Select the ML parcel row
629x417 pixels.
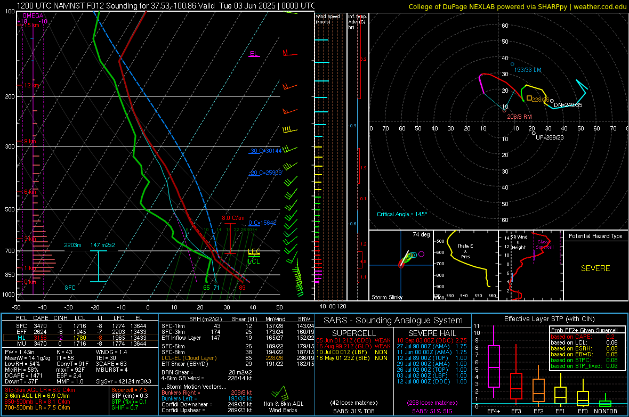click(80, 338)
